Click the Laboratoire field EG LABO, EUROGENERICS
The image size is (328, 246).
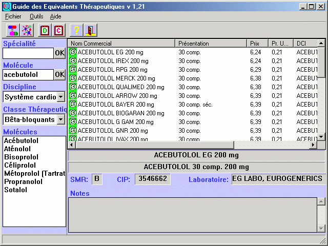(x=278, y=179)
